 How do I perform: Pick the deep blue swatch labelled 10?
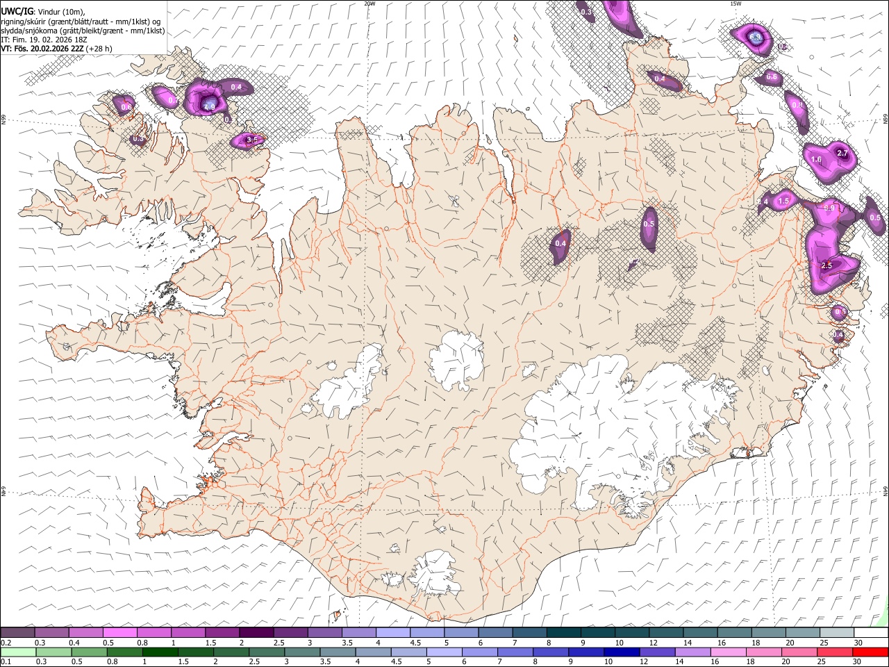click(622, 652)
